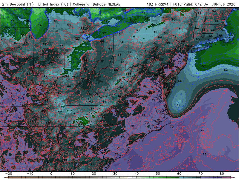
Task: Click the "18Z HRRRV4" model run label
Action: click(158, 4)
